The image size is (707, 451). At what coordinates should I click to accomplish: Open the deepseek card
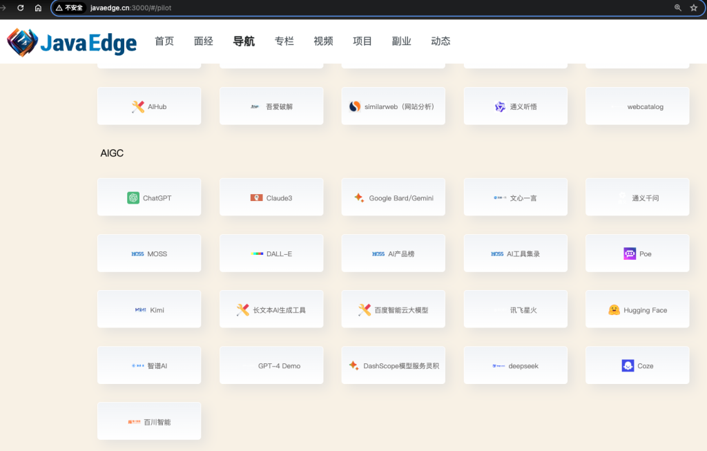[515, 365]
